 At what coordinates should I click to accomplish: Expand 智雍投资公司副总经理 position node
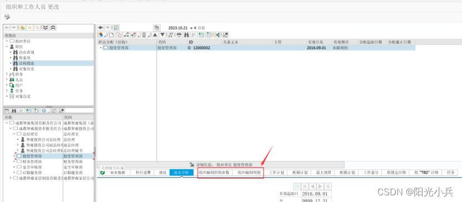[x=17, y=145]
